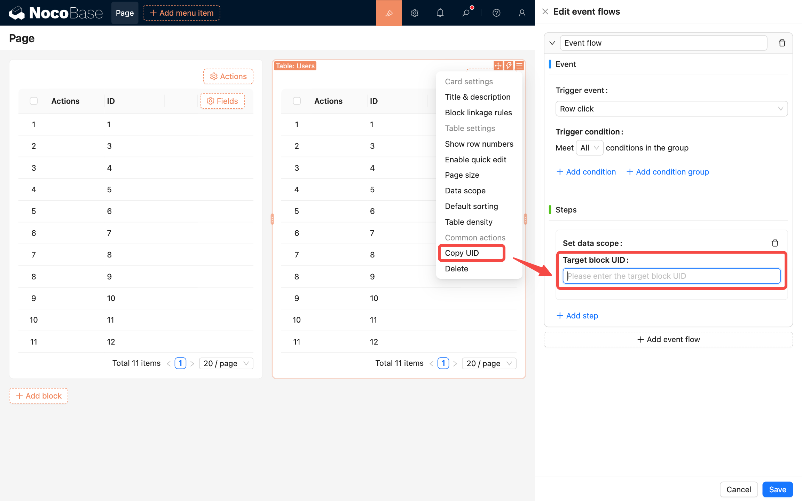Viewport: 802px width, 501px height.
Task: Click the drag-move icon on Table: Users block
Action: (498, 65)
